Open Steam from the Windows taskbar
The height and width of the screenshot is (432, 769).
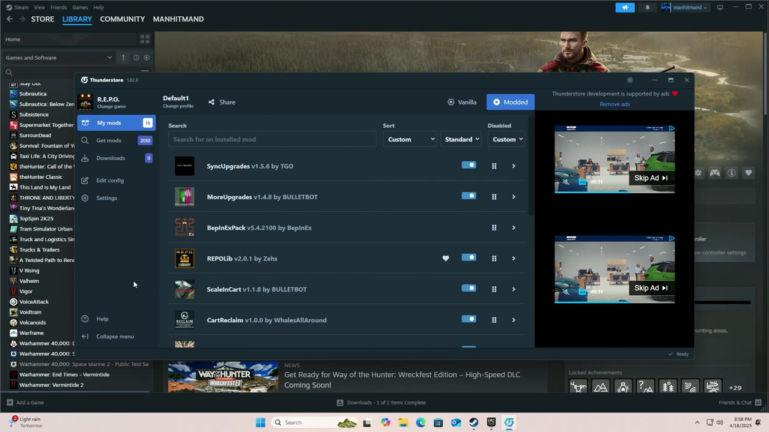pos(473,422)
